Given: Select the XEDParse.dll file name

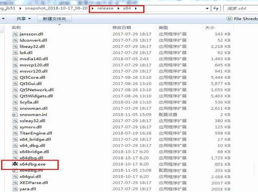Looking at the screenshot, I should click(x=34, y=183).
